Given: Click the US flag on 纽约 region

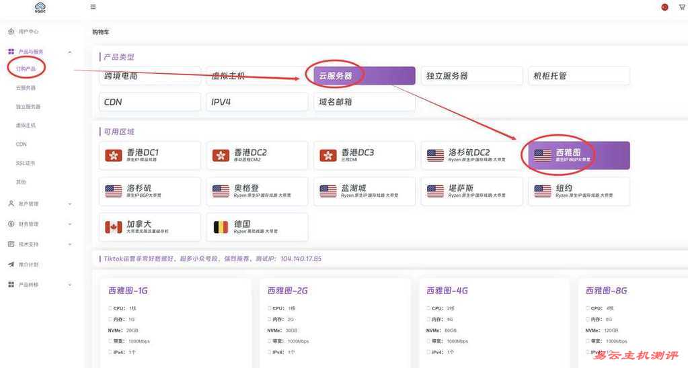Looking at the screenshot, I should tap(542, 191).
